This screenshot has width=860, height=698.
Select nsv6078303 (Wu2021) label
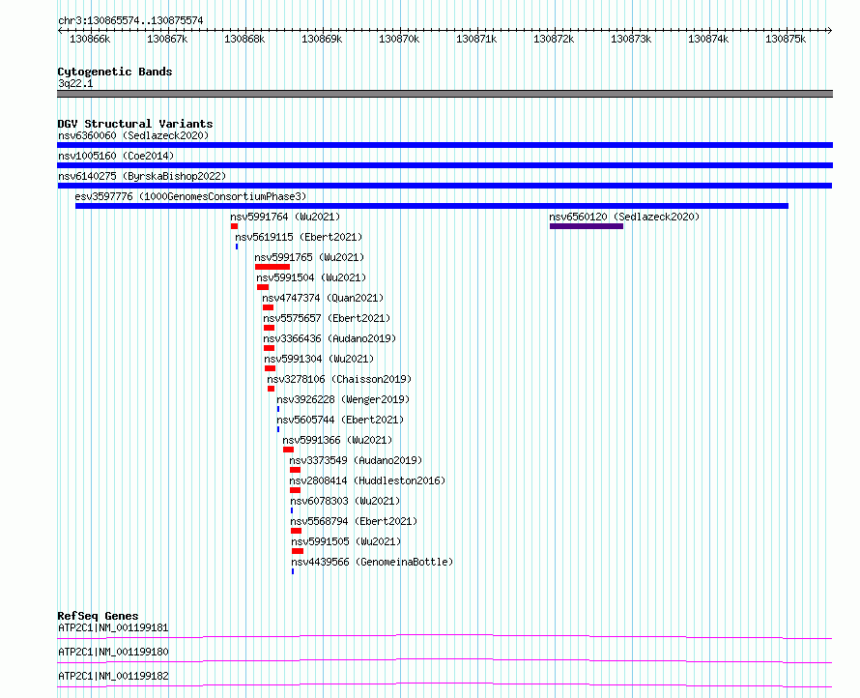[346, 501]
